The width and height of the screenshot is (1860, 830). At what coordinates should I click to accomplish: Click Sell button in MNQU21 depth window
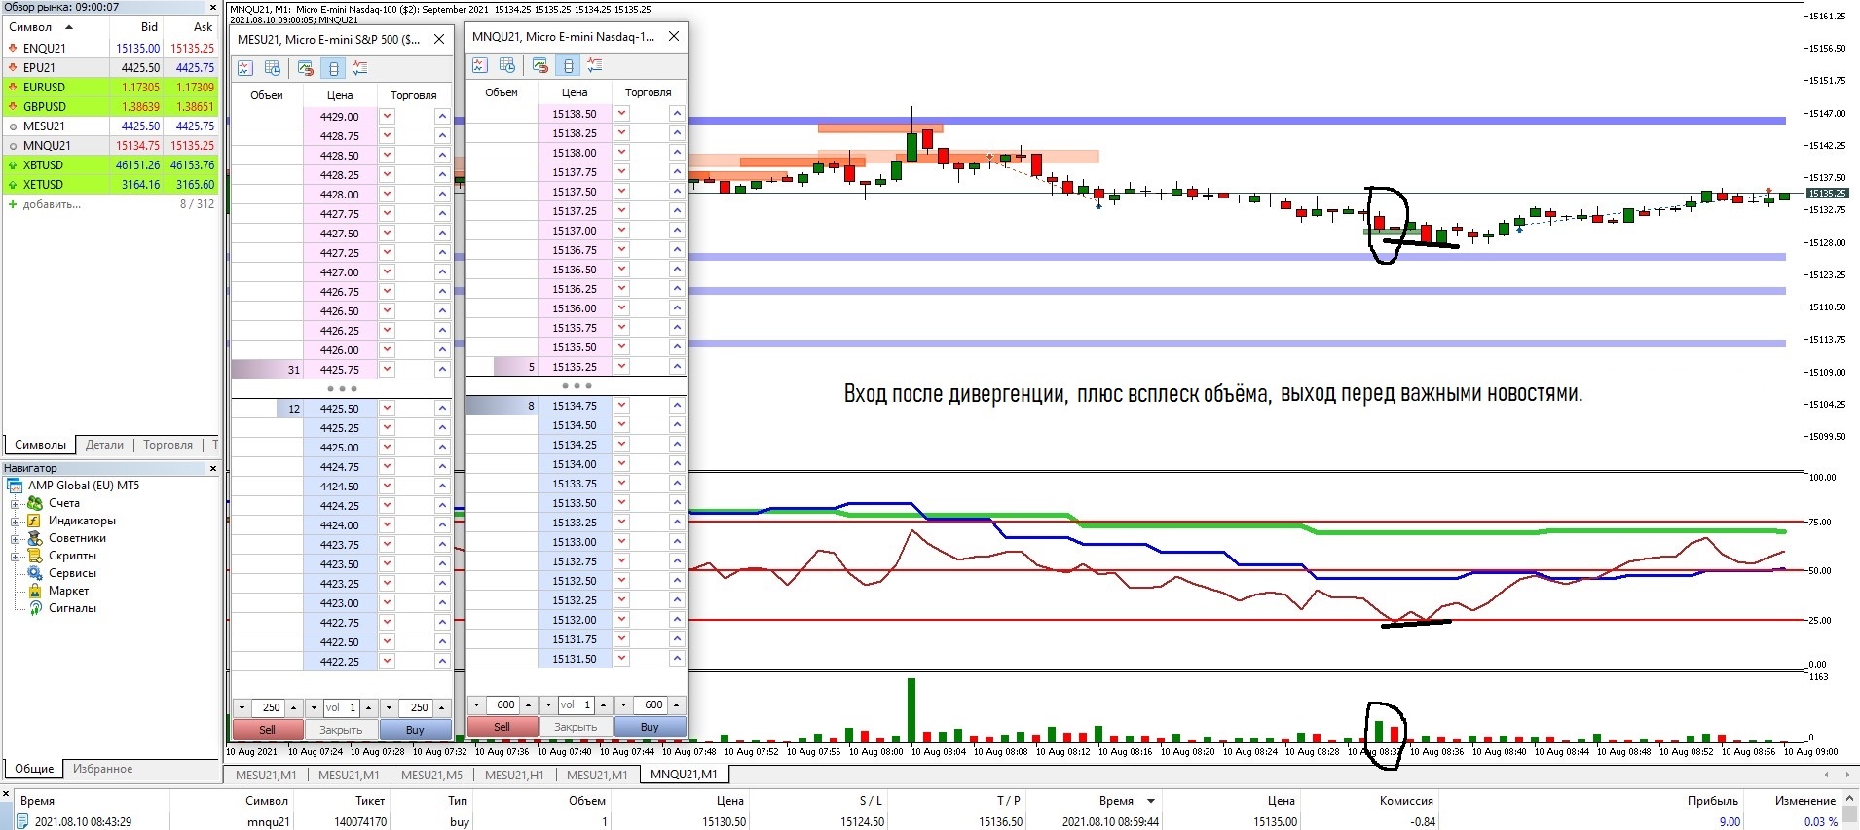[x=502, y=727]
